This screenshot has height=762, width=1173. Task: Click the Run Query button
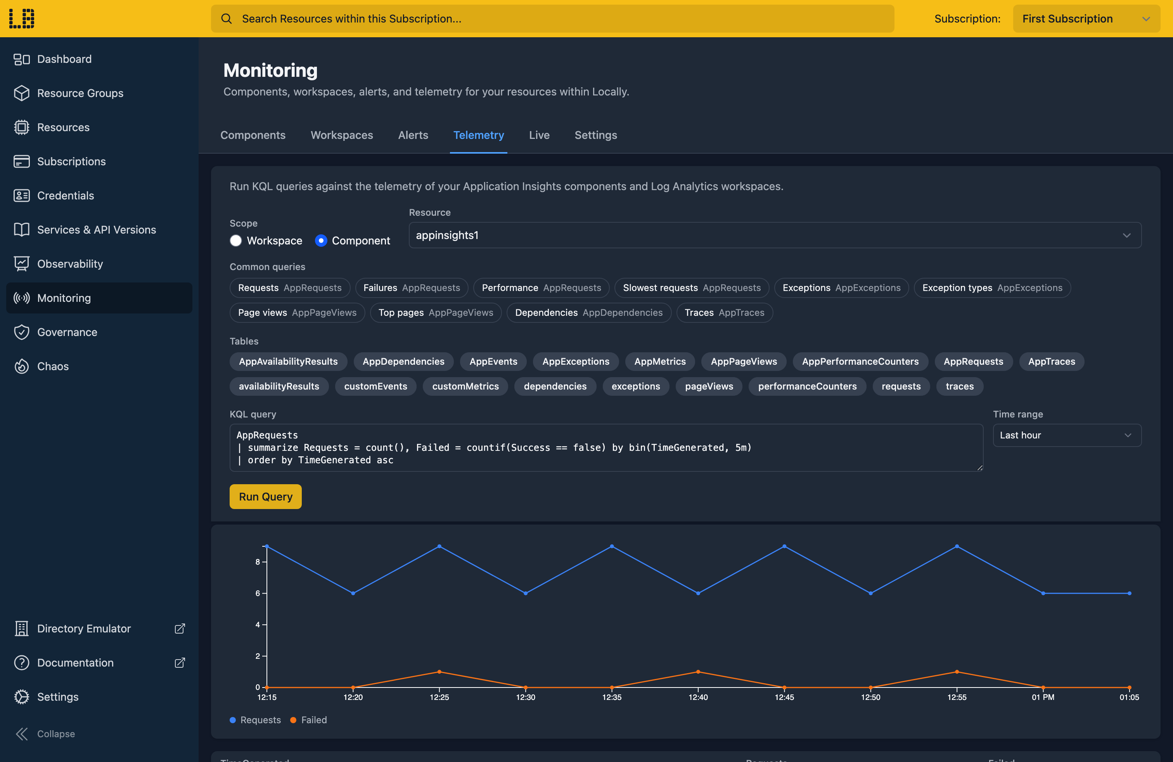266,497
